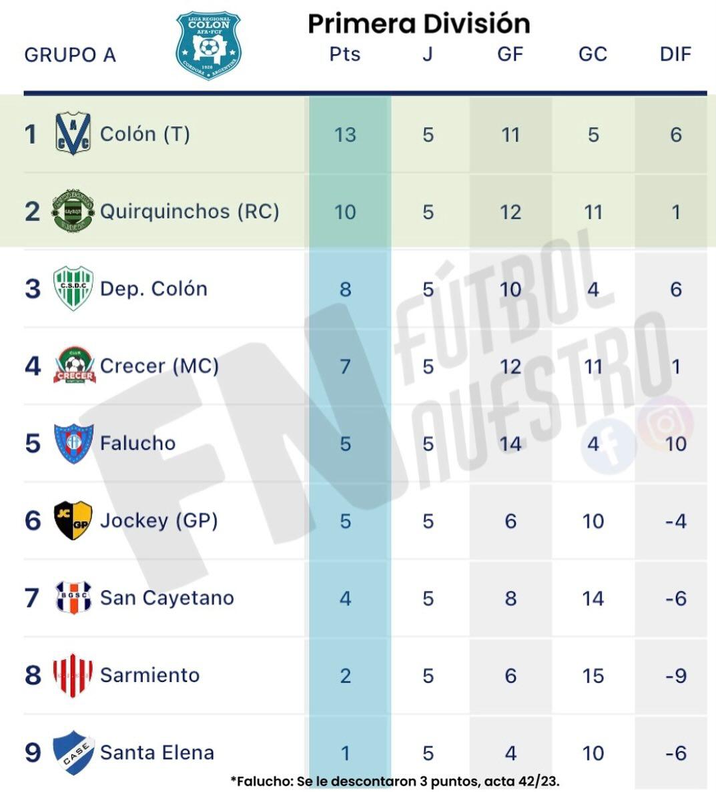Select the DIF column header
The width and height of the screenshot is (716, 792).
click(675, 54)
